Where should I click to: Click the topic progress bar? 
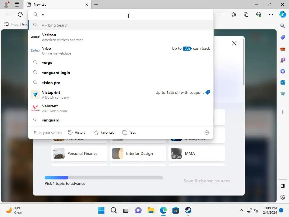104,178
